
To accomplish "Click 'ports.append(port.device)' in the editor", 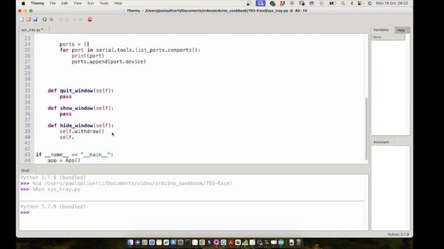I will (109, 62).
